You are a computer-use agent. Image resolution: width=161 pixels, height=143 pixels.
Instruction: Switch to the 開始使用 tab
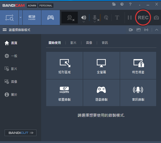pos(55,43)
